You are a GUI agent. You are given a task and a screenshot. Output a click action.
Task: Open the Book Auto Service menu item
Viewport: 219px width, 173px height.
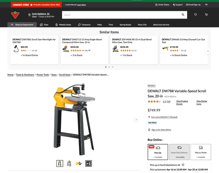(161, 25)
